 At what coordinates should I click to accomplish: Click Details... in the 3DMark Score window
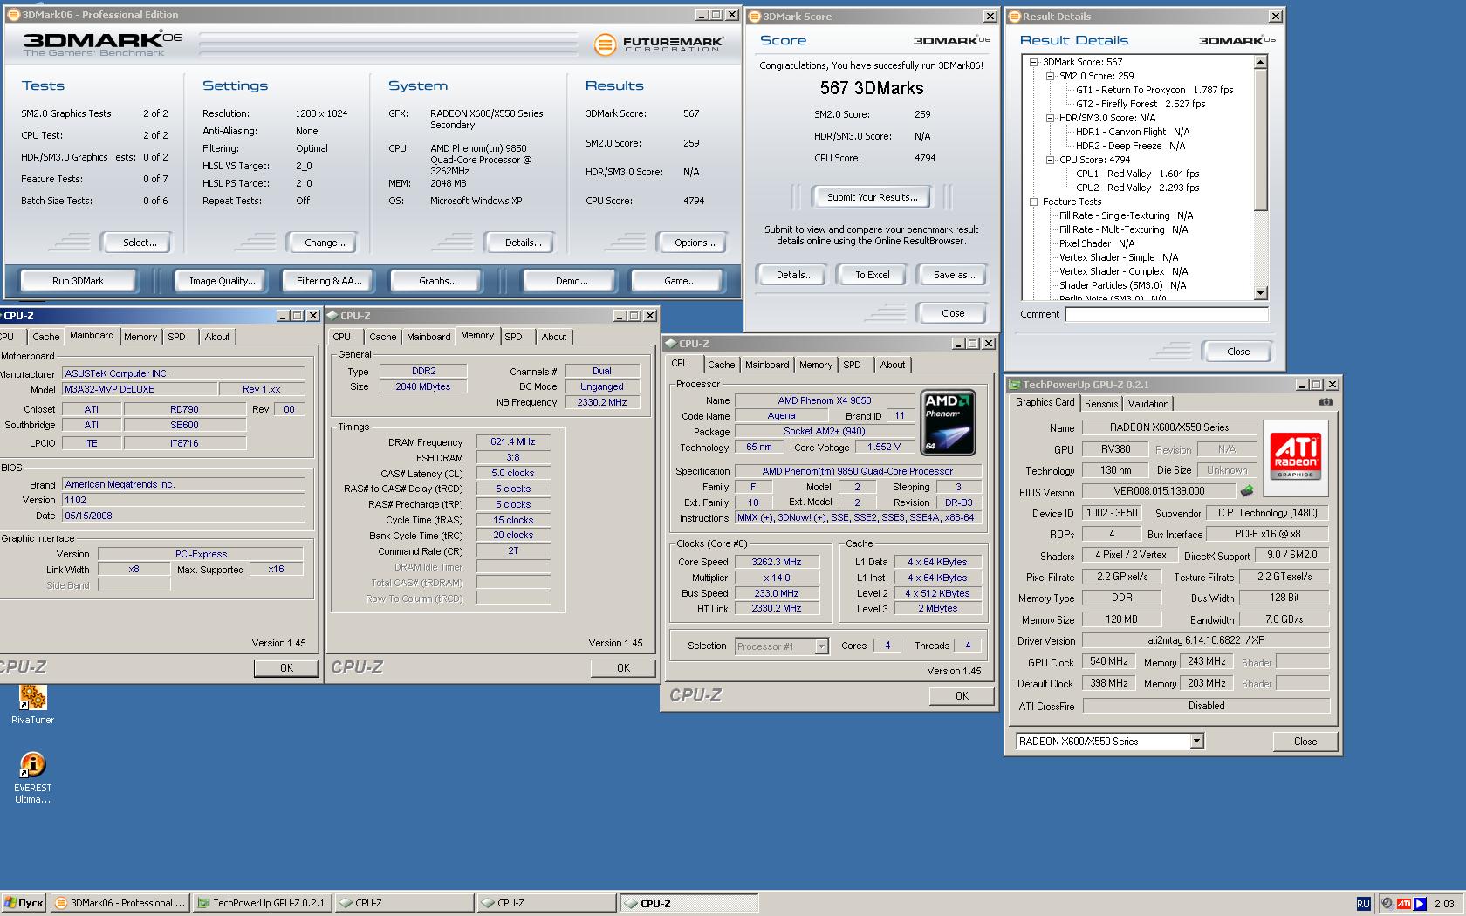pos(794,275)
